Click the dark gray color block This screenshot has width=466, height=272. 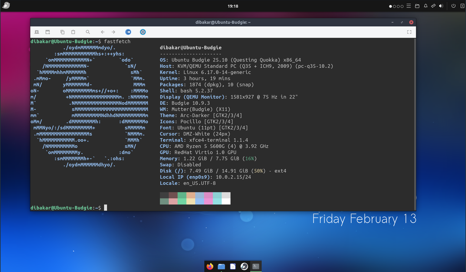pos(164,195)
